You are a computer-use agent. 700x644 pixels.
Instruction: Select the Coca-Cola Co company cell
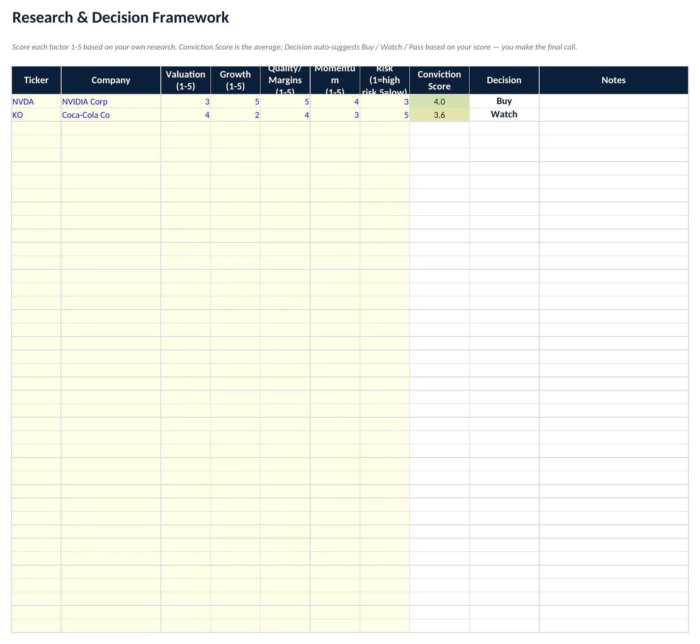tap(111, 115)
